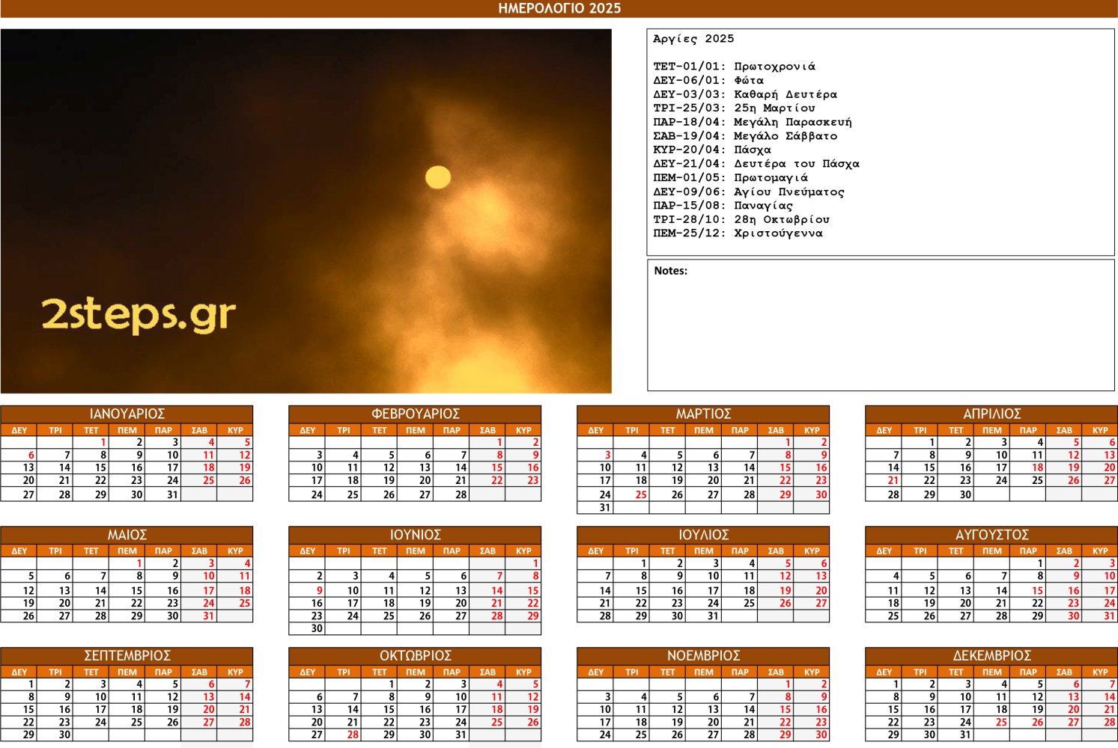Click the ΑΠΡΙΛΙΟΣ month header
The image size is (1118, 748).
point(991,414)
